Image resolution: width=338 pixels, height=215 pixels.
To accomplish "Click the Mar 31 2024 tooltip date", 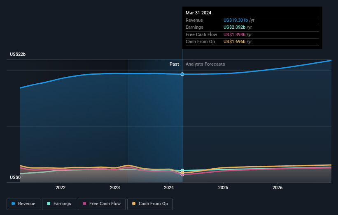I will (198, 13).
